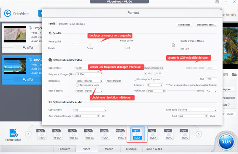Click the quality slider handle at Défaut
Screen dimensions: 238x154
click(x=91, y=45)
